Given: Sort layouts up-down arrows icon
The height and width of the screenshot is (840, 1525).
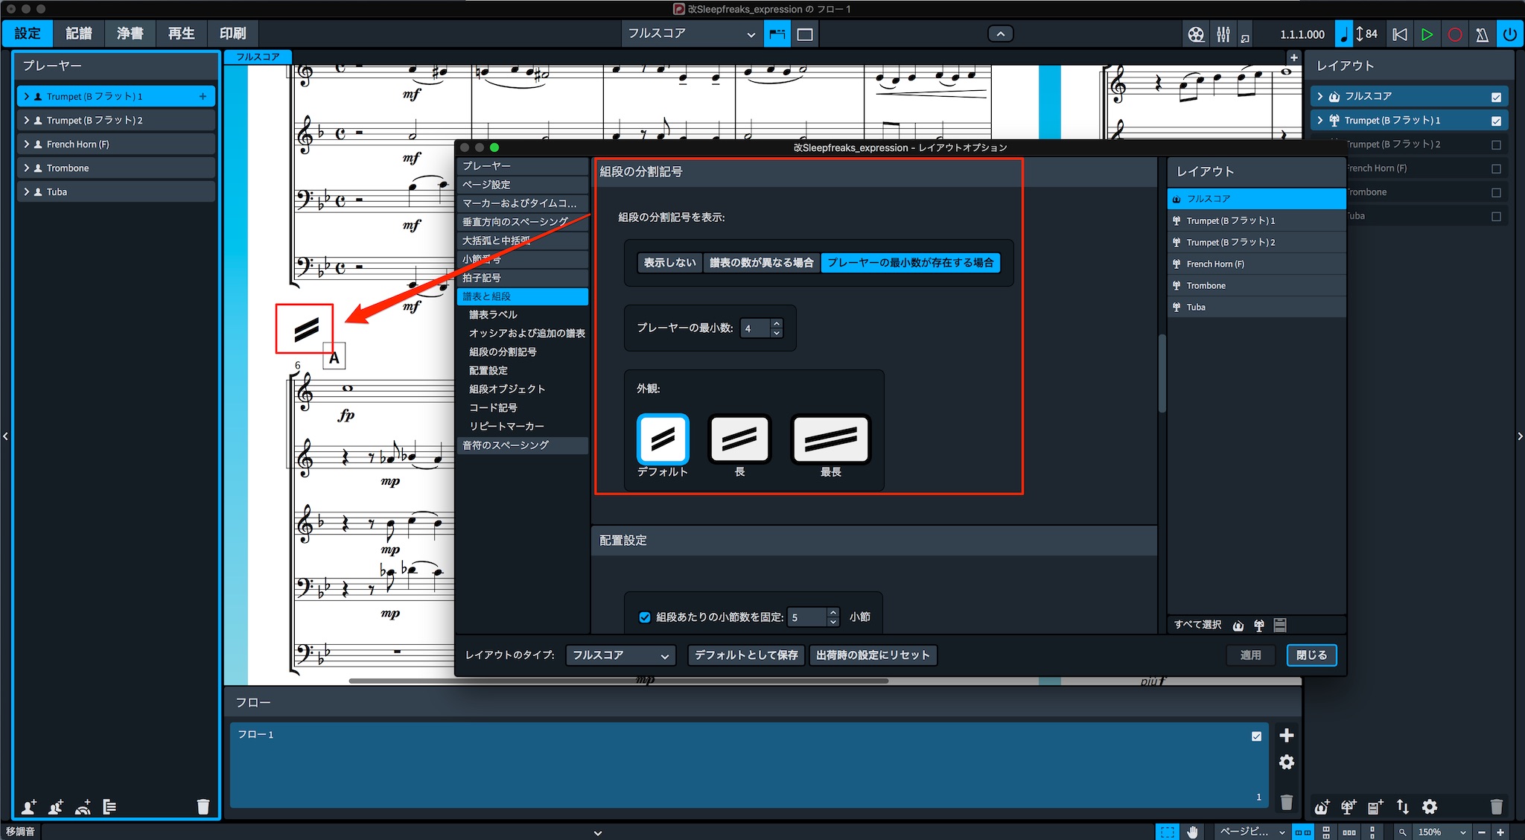Looking at the screenshot, I should coord(1403,806).
